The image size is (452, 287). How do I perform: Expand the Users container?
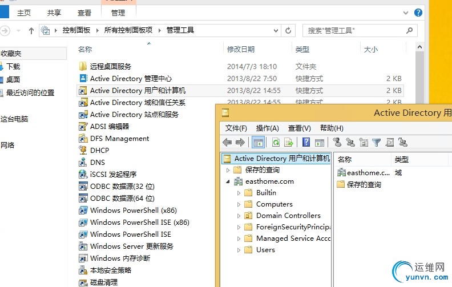[239, 250]
